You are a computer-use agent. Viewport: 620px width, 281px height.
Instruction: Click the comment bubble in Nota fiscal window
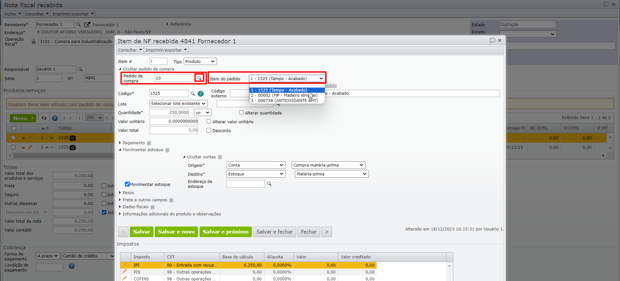[606, 4]
